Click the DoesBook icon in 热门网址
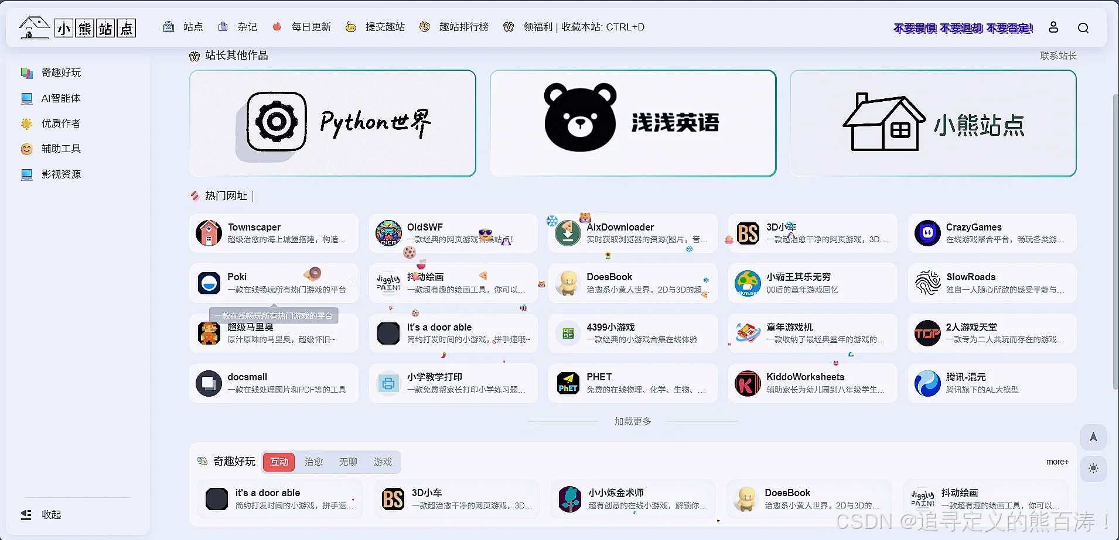 tap(568, 283)
